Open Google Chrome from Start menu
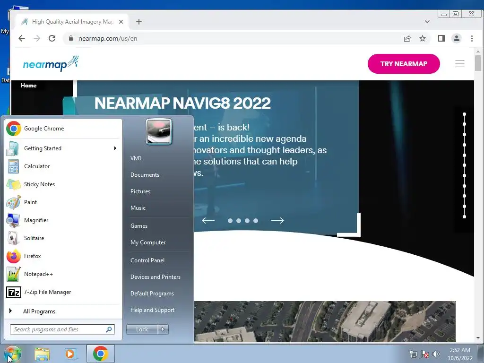This screenshot has height=363, width=484. point(63,129)
